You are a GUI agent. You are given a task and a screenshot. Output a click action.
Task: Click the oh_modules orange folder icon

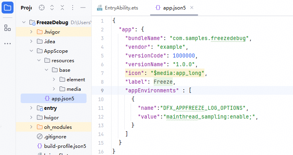point(40,127)
